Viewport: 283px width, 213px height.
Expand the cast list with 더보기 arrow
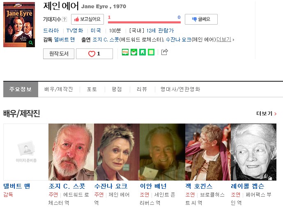pyautogui.click(x=225, y=39)
